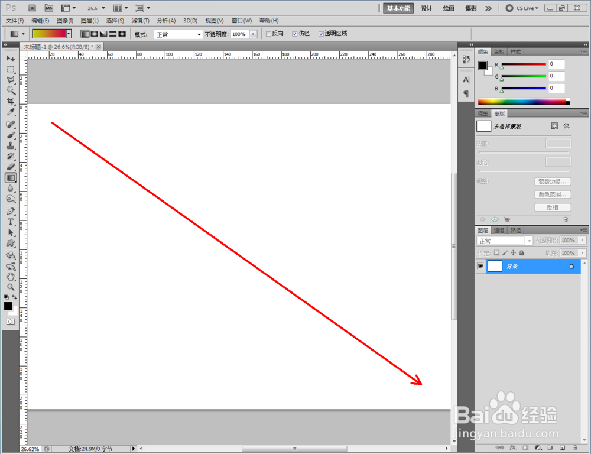Toggle Quick Mask mode

(10, 322)
